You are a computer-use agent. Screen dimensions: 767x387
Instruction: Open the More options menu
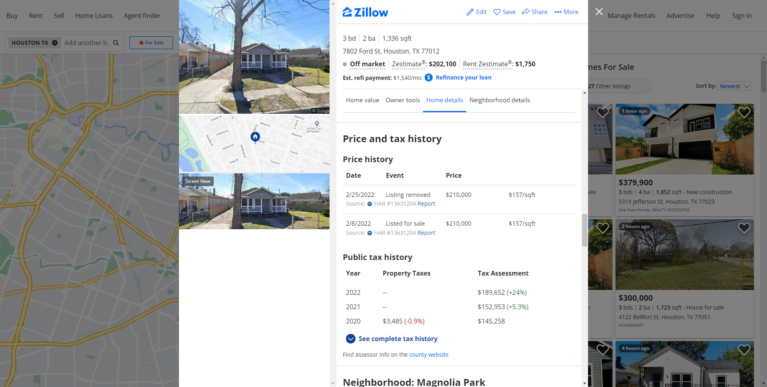coord(566,12)
